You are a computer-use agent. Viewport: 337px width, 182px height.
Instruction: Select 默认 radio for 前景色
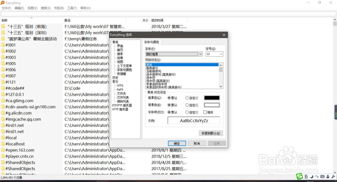[x=169, y=98]
